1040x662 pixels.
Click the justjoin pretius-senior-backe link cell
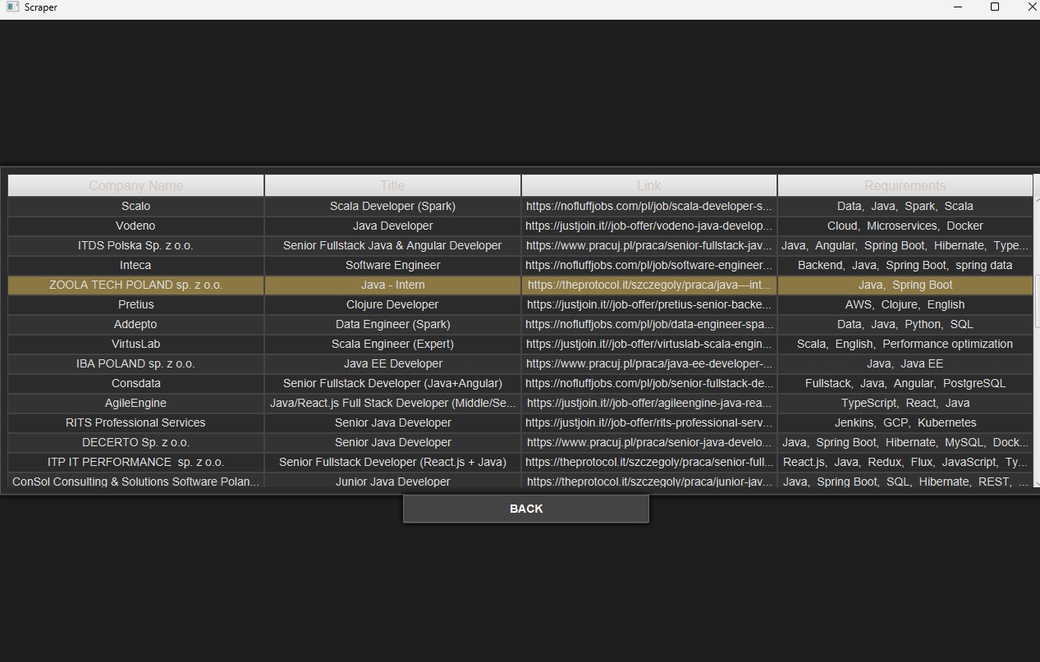tap(649, 304)
